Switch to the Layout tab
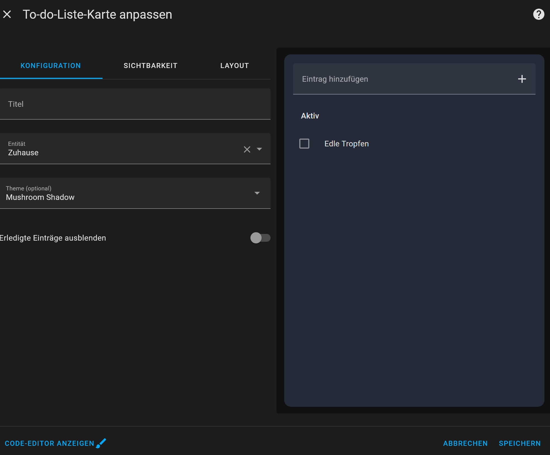Image resolution: width=550 pixels, height=455 pixels. tap(235, 66)
